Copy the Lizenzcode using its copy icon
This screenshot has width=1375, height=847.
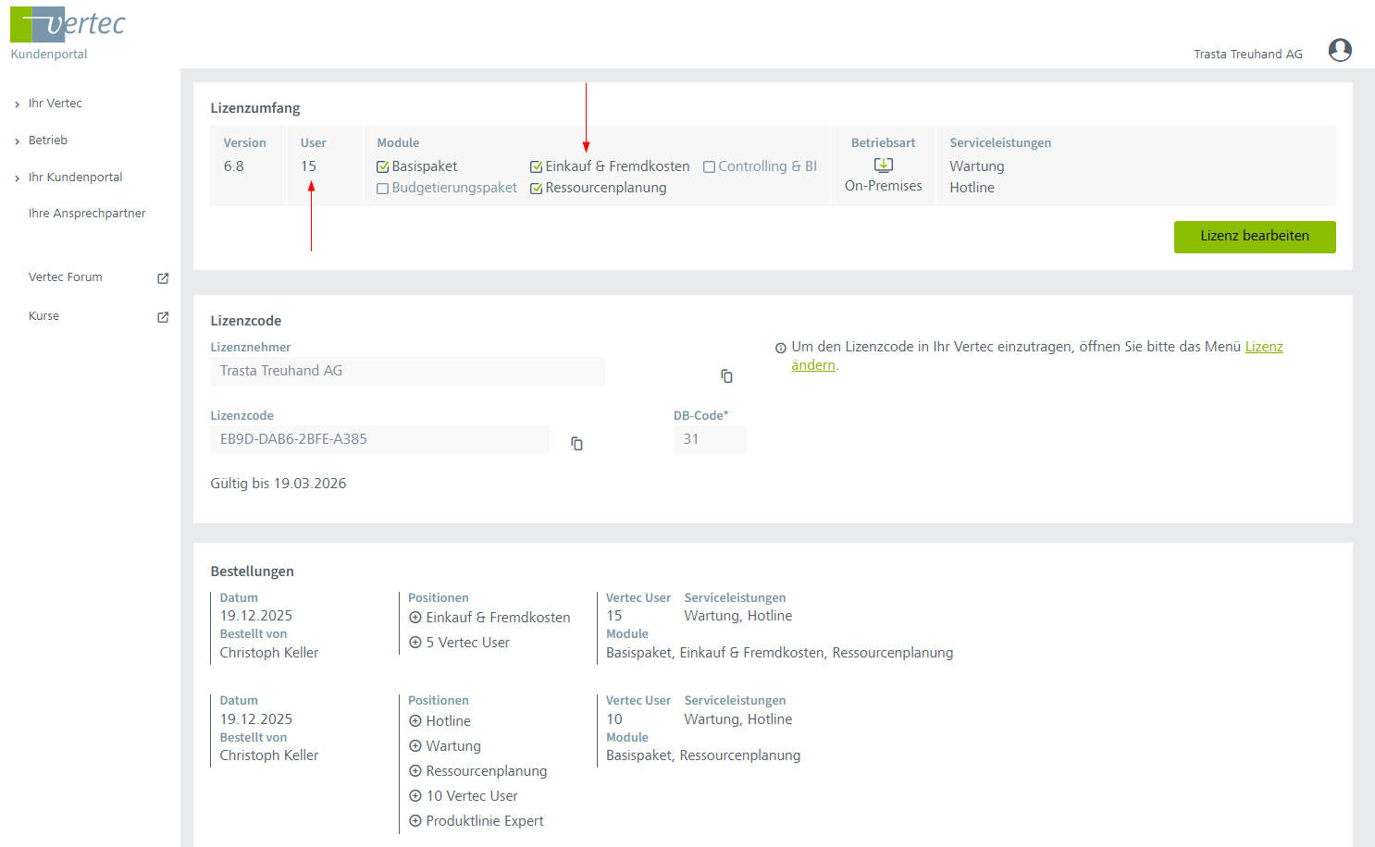coord(576,444)
